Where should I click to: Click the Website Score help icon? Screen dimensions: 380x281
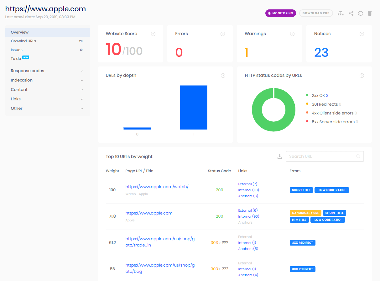click(153, 34)
